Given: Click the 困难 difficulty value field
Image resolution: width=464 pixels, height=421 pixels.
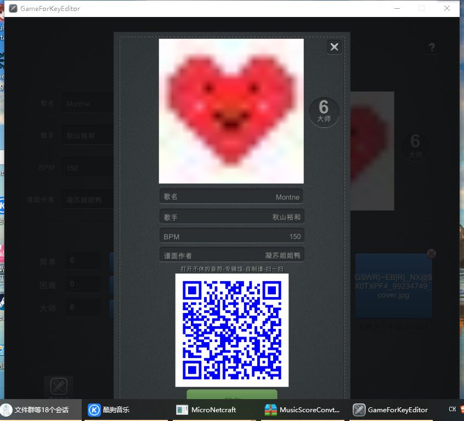Looking at the screenshot, I should (83, 285).
